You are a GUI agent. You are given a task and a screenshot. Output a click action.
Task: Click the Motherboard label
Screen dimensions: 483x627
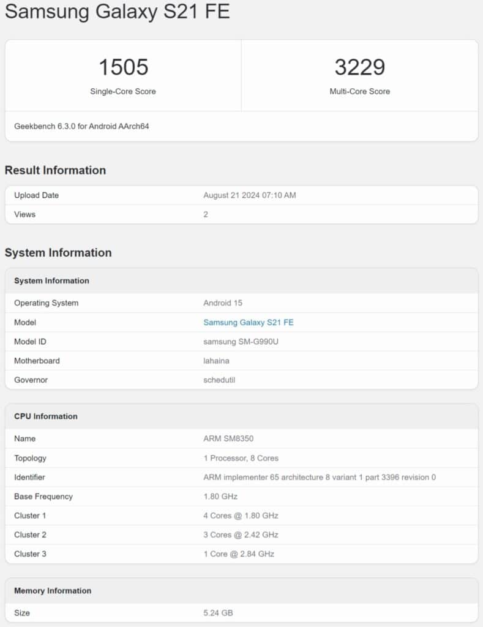37,361
